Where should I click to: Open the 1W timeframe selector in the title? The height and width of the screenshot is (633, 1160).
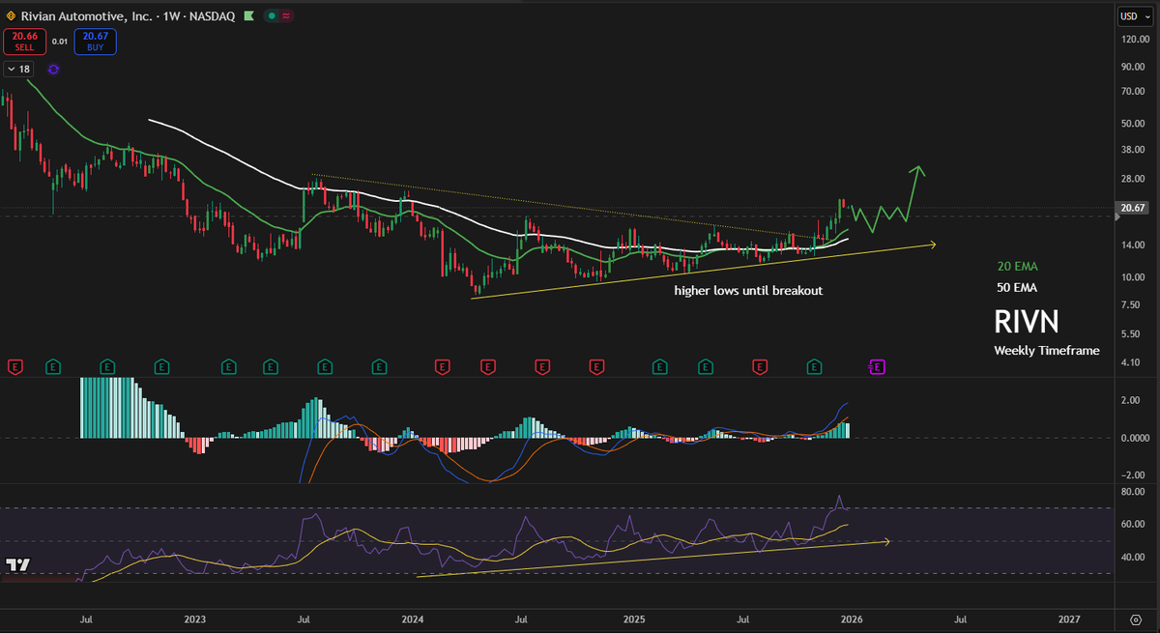click(170, 16)
